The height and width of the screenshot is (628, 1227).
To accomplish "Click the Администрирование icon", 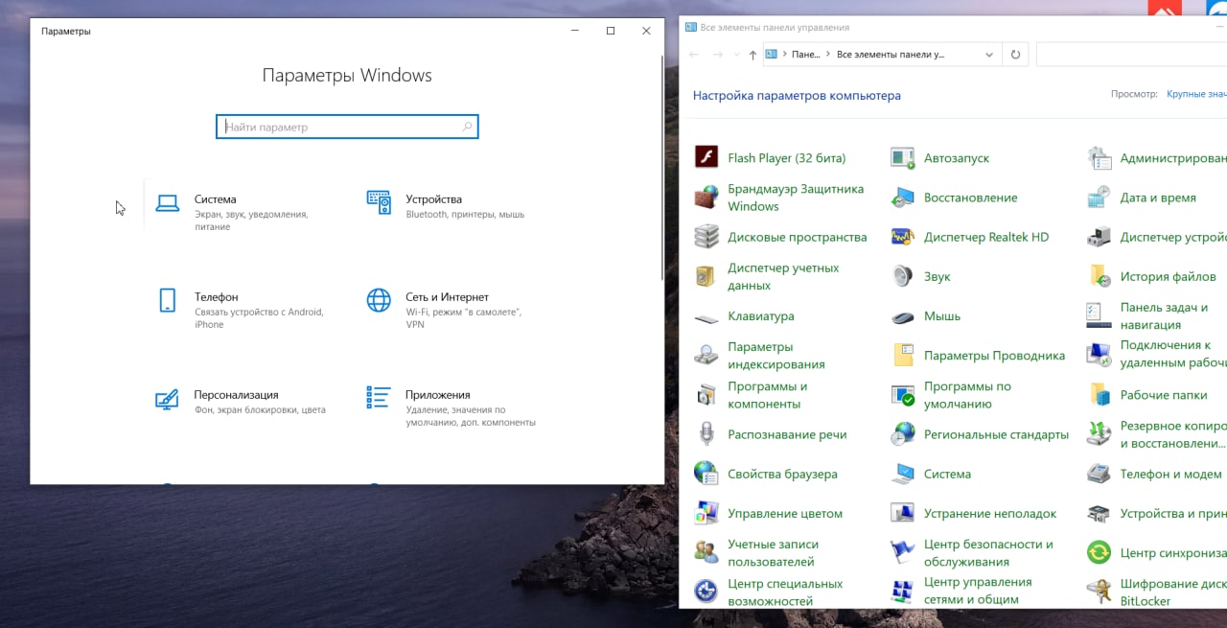I will 1099,157.
